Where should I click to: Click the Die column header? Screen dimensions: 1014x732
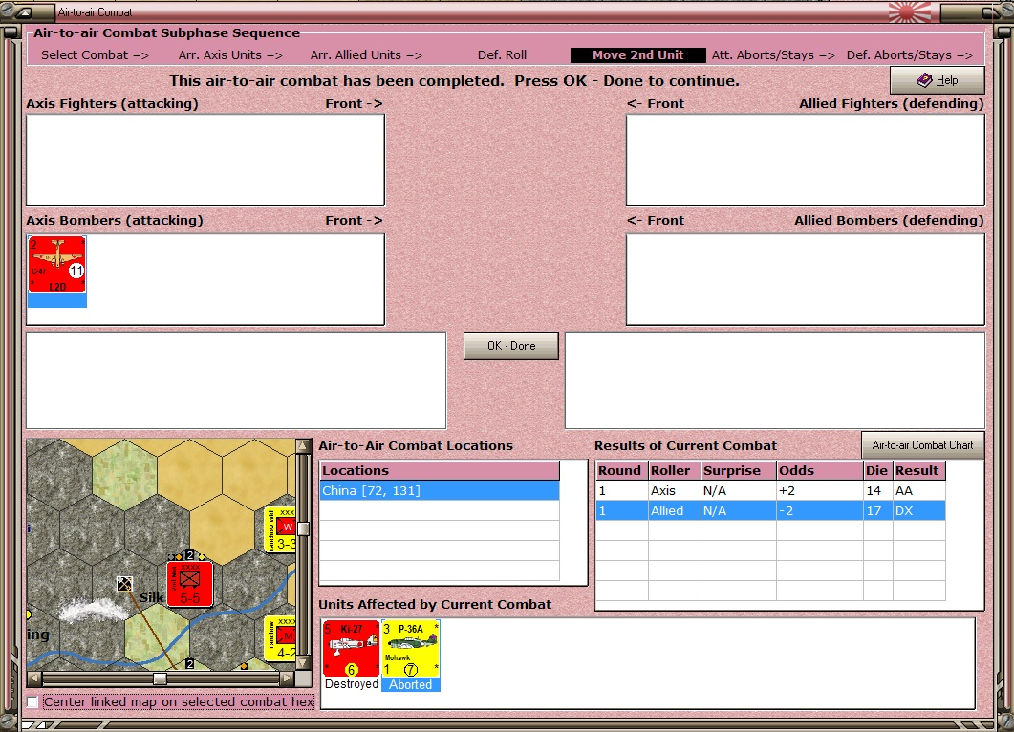(x=877, y=471)
